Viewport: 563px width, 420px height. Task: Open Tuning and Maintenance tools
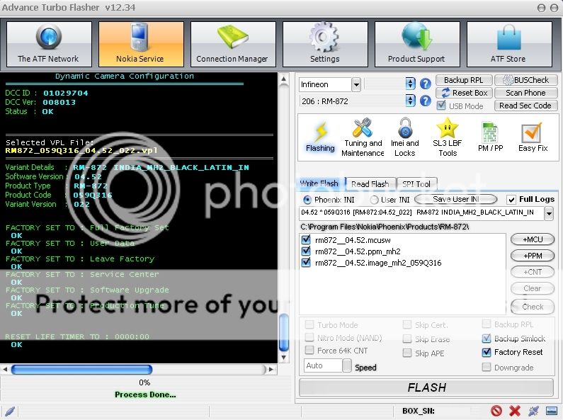tap(363, 137)
